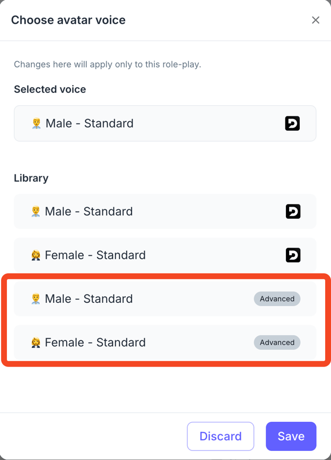Save the selected avatar voice
Image resolution: width=331 pixels, height=460 pixels.
click(x=291, y=436)
